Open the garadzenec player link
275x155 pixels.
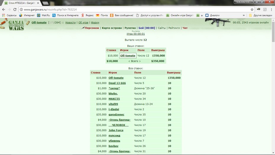[x=117, y=115]
